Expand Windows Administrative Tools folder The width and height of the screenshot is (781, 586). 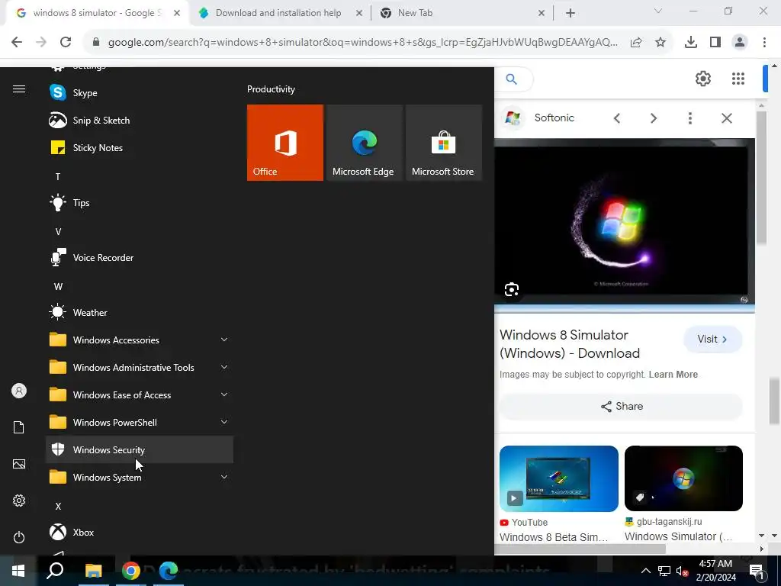140,367
